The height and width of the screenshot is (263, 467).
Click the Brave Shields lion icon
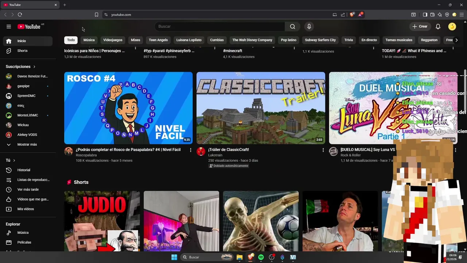[x=352, y=15]
